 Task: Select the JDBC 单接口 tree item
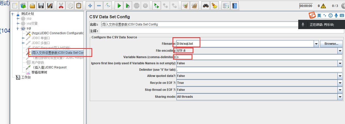41,38
